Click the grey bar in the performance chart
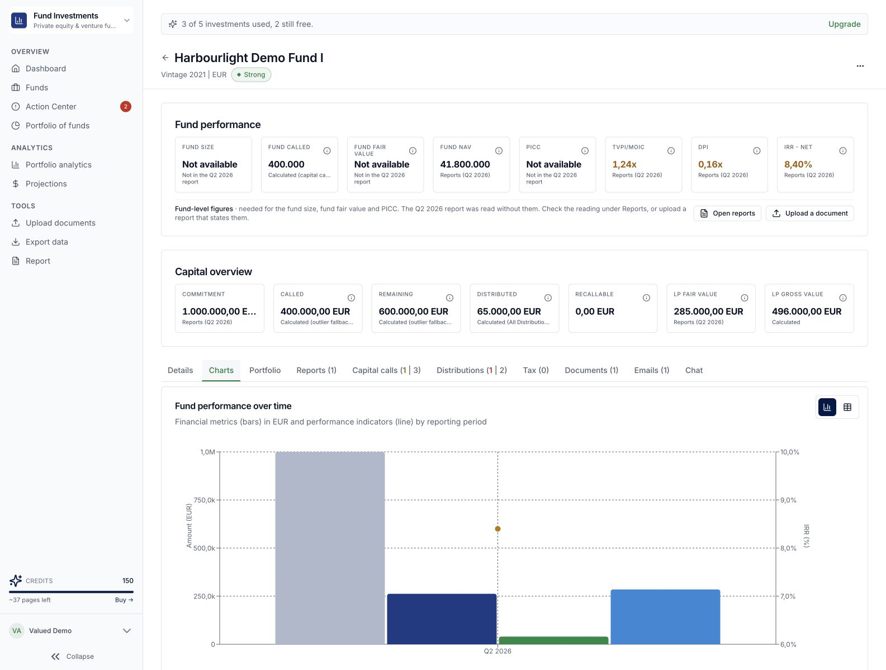The image size is (886, 670). pyautogui.click(x=330, y=548)
